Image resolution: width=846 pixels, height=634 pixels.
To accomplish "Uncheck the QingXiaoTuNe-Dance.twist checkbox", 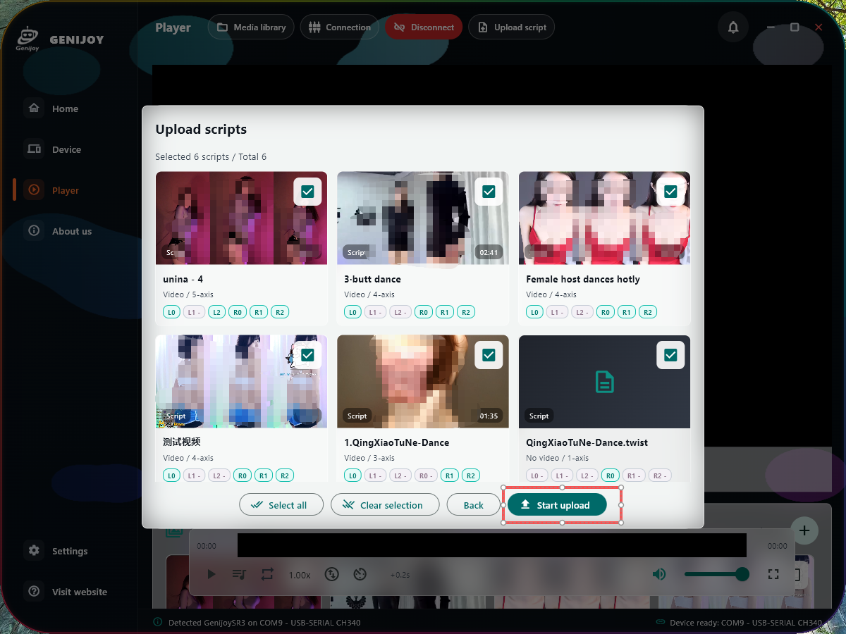I will [x=670, y=355].
